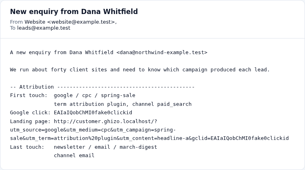Click the Last touch label

pos(27,147)
